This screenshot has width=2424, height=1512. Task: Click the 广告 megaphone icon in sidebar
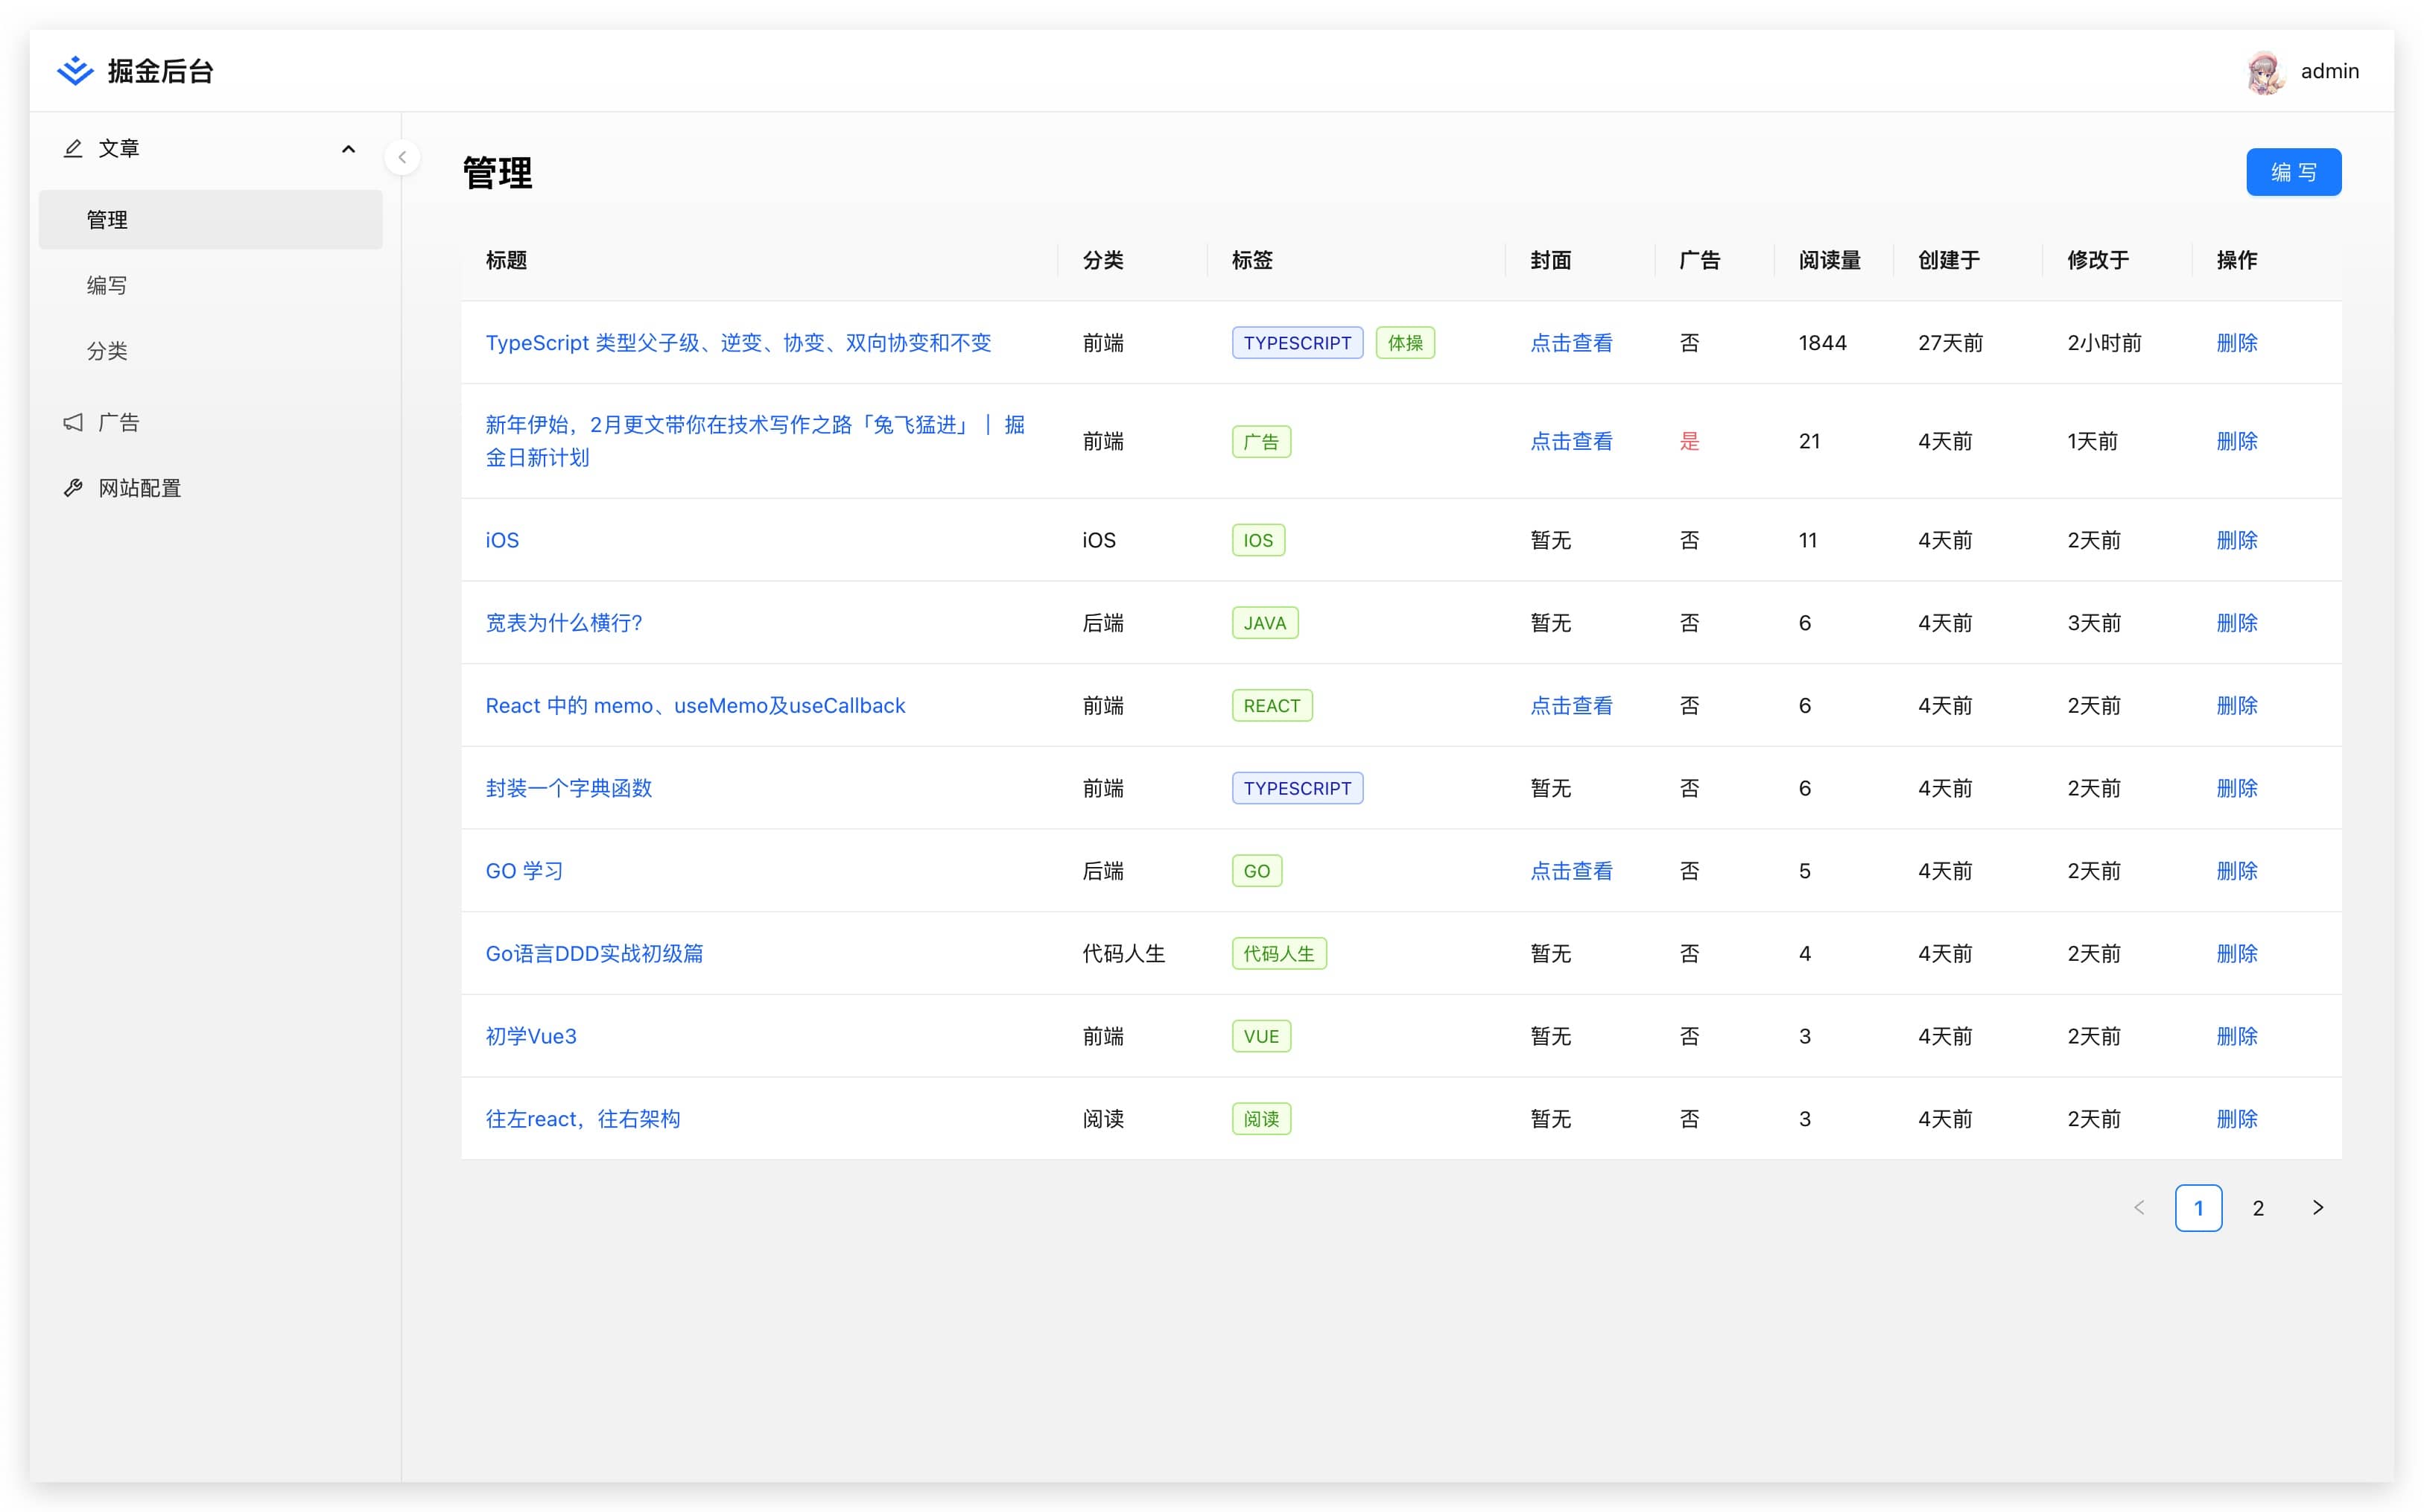coord(73,422)
